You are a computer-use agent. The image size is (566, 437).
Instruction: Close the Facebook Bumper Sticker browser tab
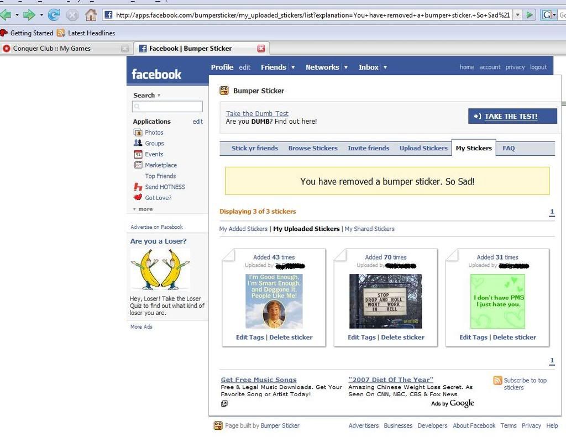click(x=261, y=49)
